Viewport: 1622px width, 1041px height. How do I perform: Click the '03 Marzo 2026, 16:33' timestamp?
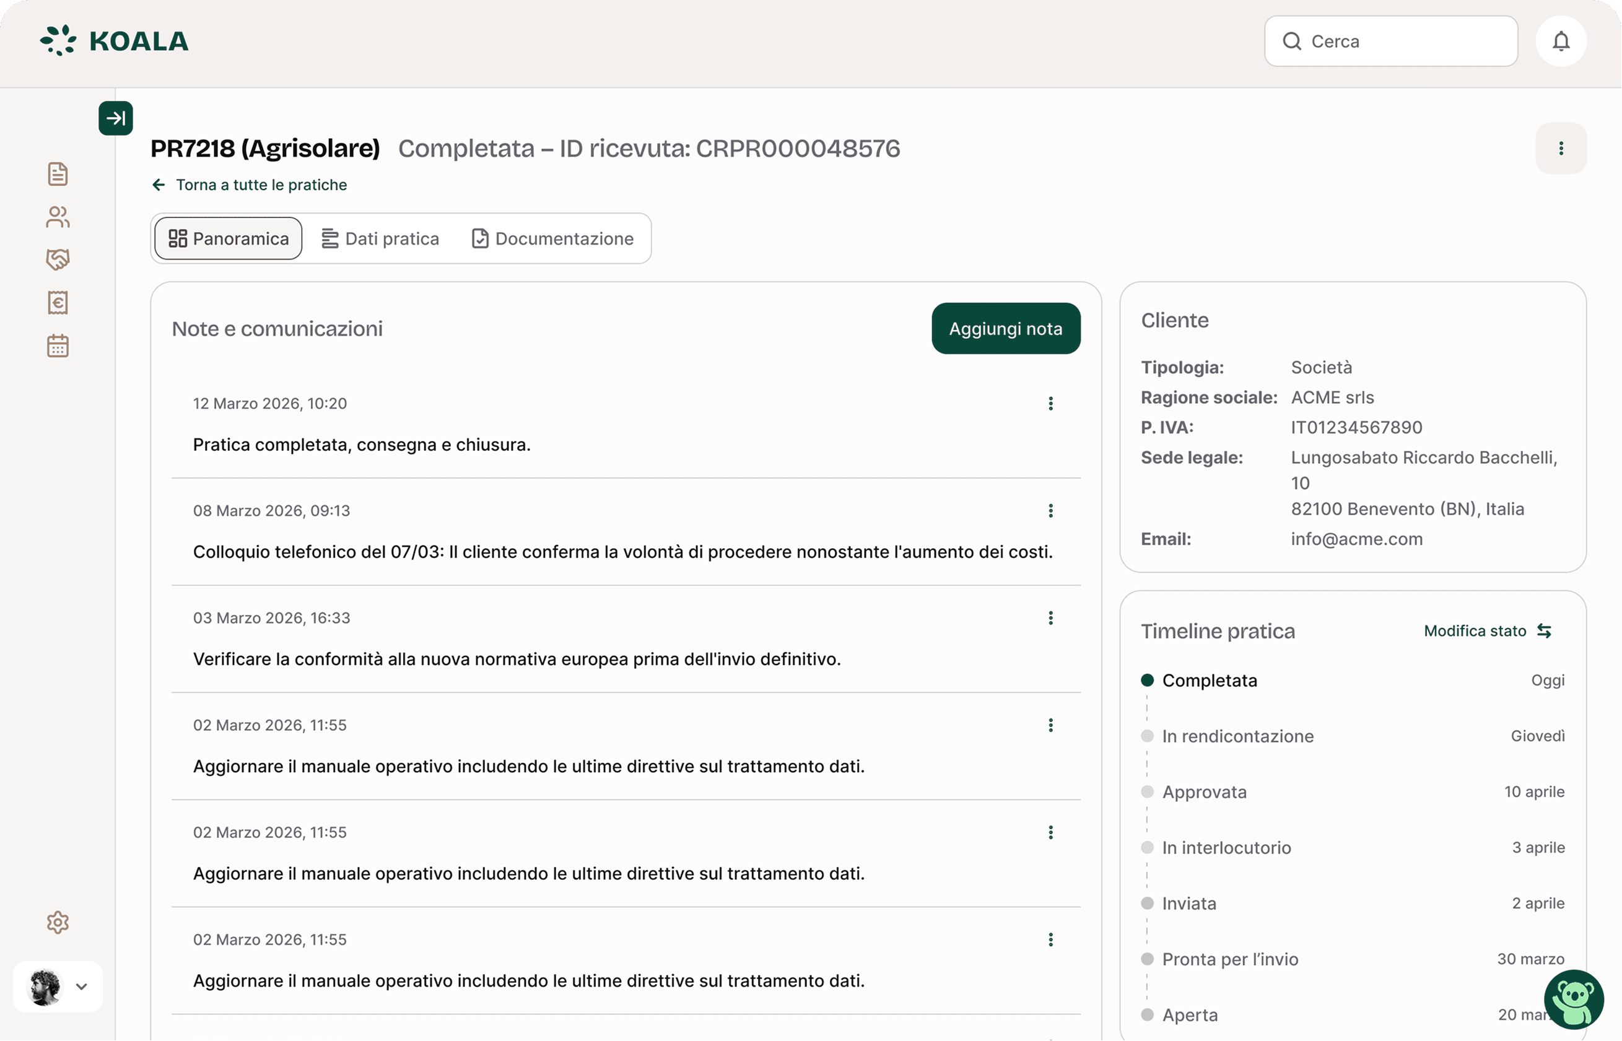(x=272, y=618)
